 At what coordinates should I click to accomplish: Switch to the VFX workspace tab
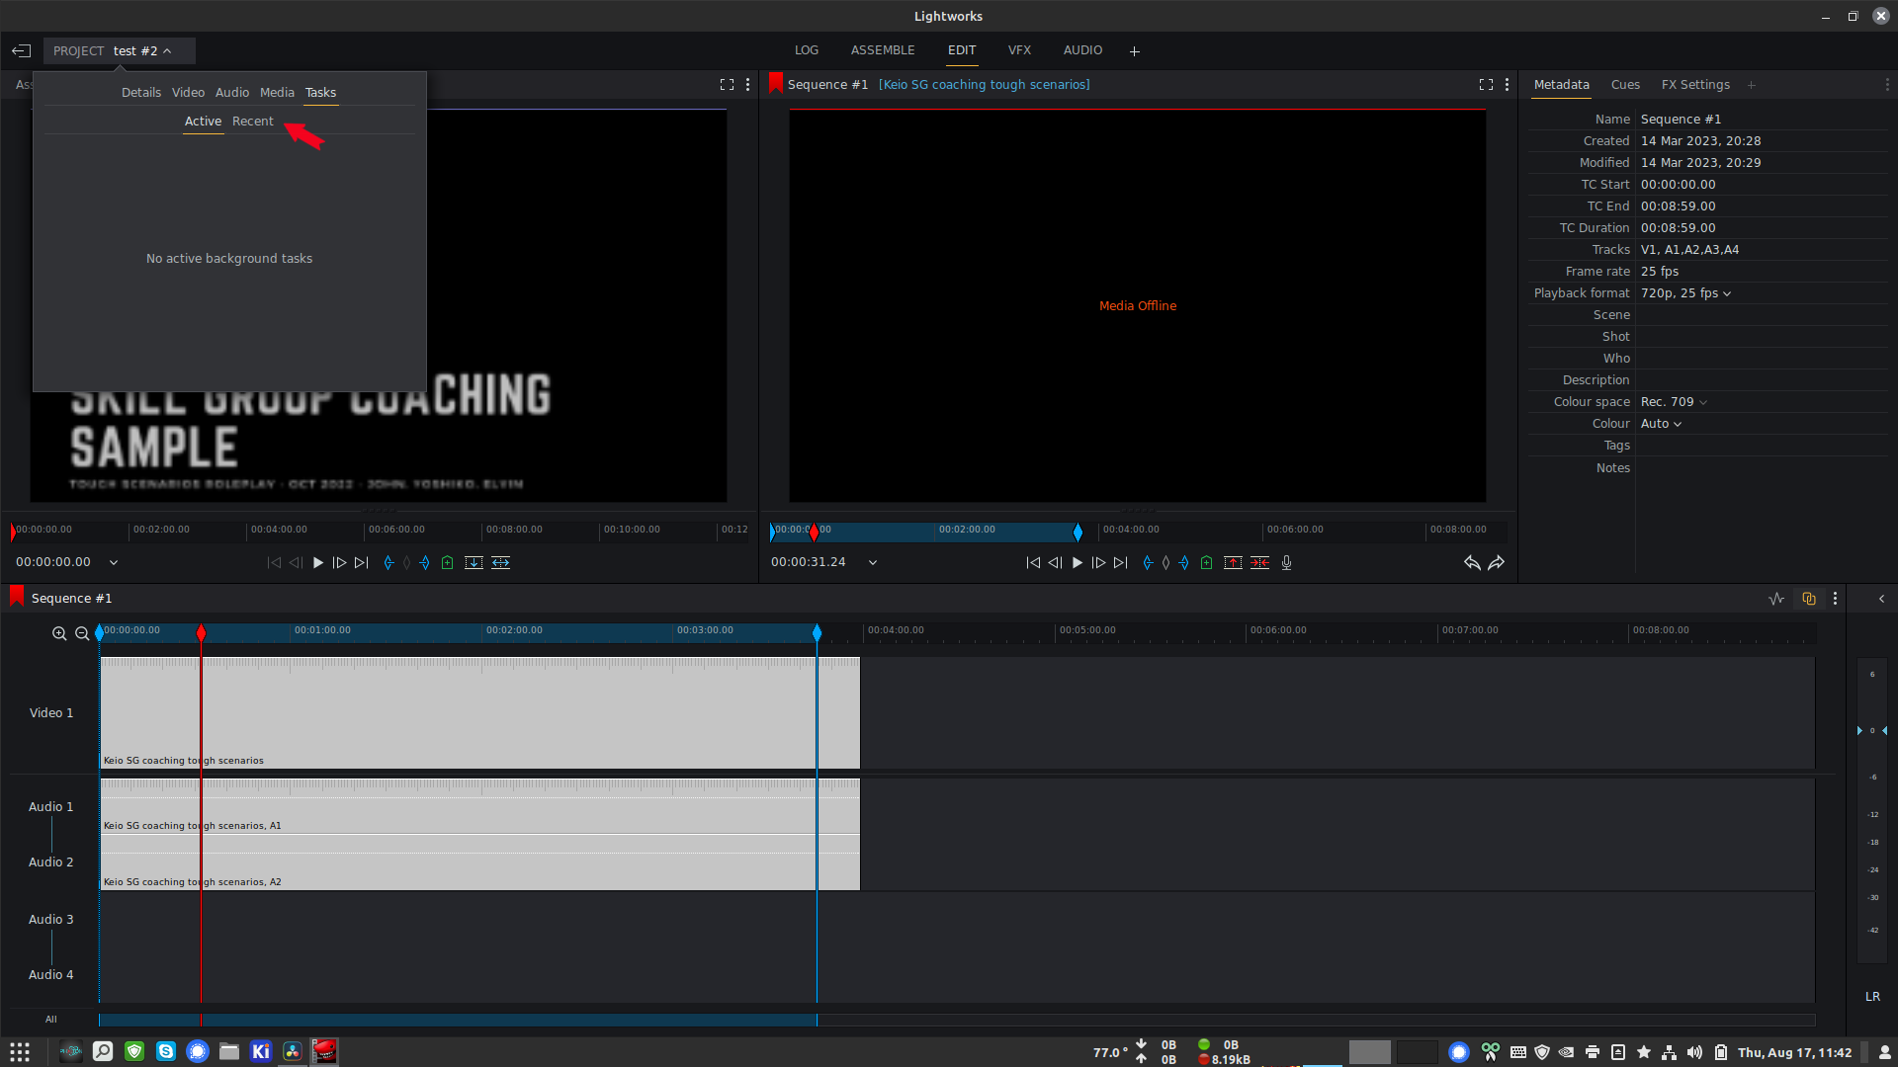coord(1019,50)
